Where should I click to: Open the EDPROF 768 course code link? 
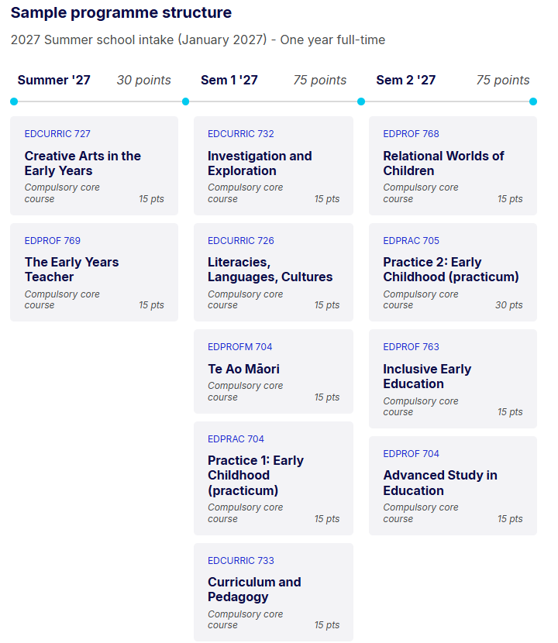[411, 134]
